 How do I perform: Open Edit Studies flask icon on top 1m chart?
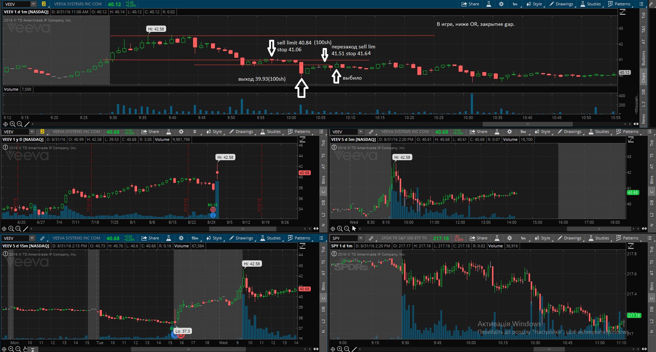489,4
